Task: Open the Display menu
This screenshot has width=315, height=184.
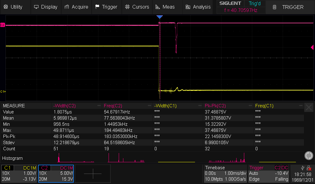Action: point(46,7)
